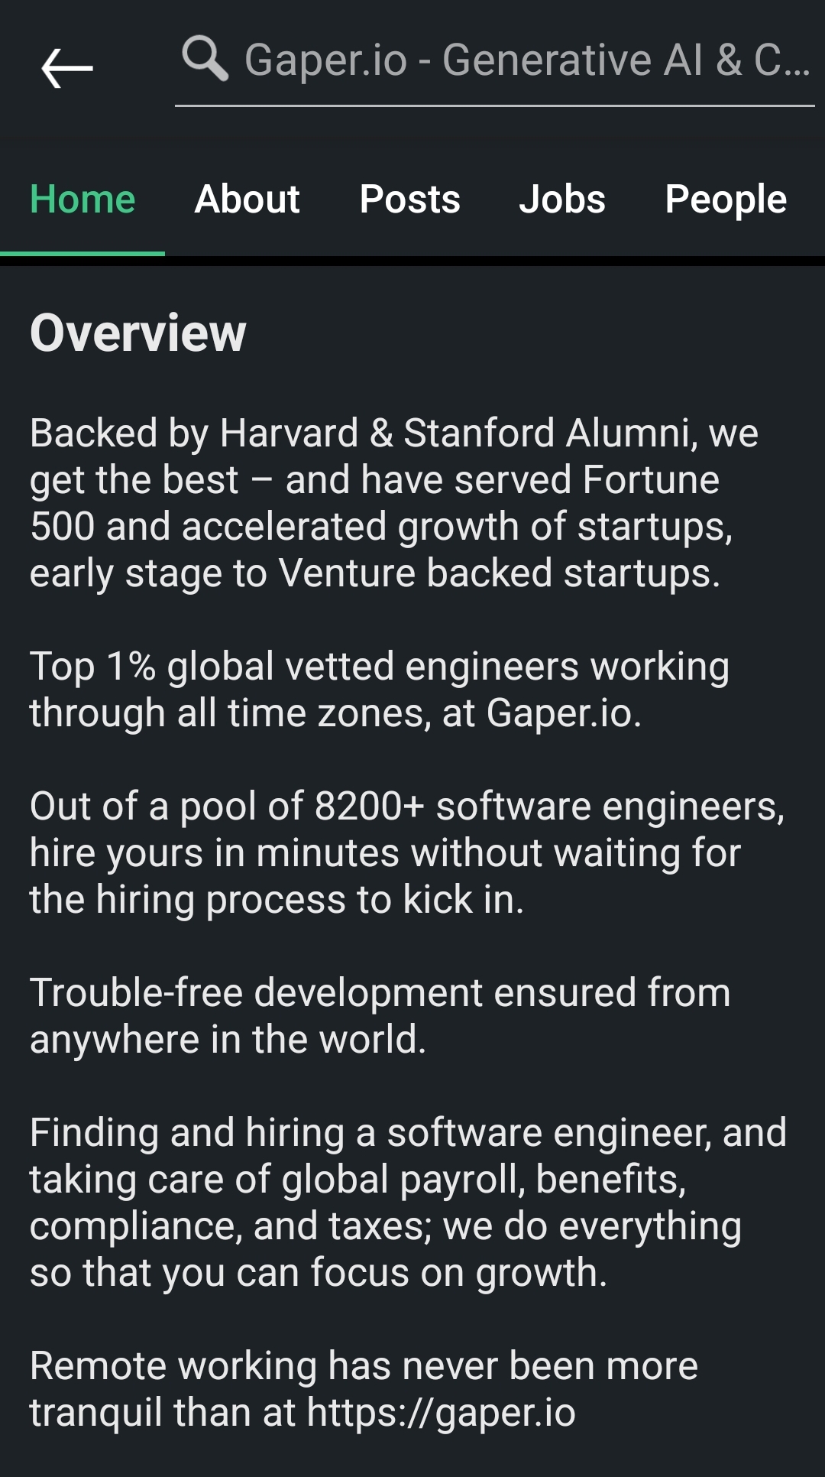Select the Home tab

coord(82,200)
